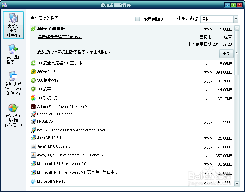Select .NET Framework 2.0 语言包 - 简体中文 text

pyautogui.click(x=78, y=172)
